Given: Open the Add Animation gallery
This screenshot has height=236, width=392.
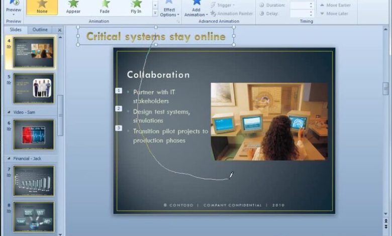Looking at the screenshot, I should [x=195, y=9].
